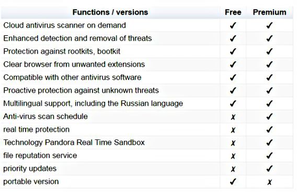Click the Free checkmark for Multilingual support row

coord(233,104)
